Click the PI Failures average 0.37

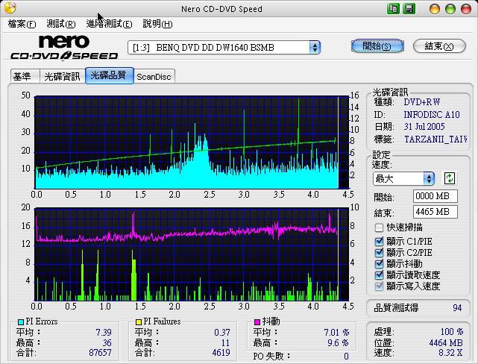point(222,332)
